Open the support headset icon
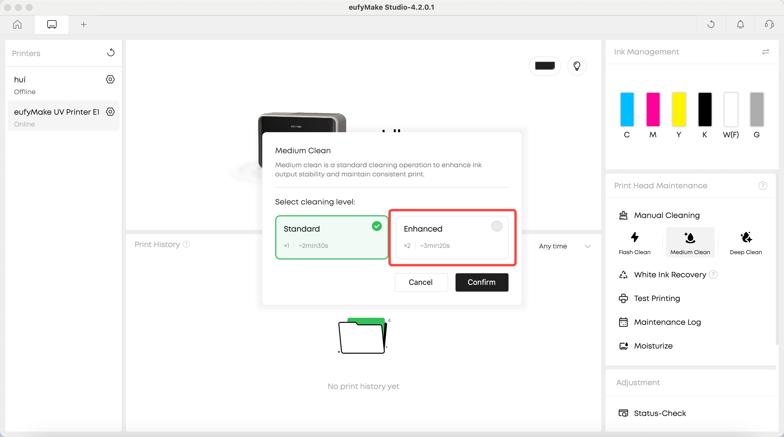This screenshot has width=784, height=437. (769, 24)
